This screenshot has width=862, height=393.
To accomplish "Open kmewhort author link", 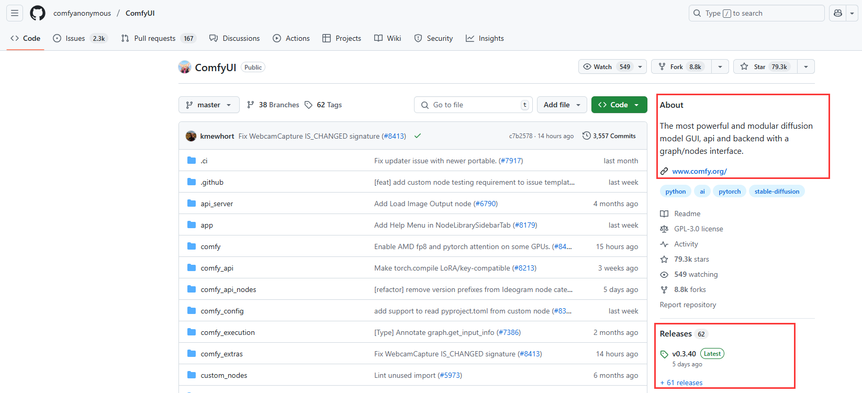I will click(x=217, y=136).
